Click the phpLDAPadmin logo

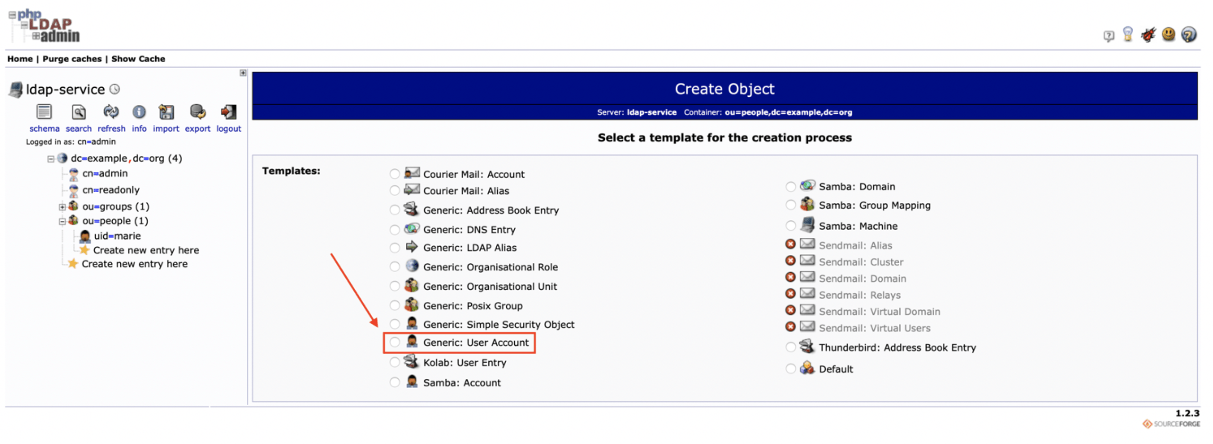[x=44, y=26]
